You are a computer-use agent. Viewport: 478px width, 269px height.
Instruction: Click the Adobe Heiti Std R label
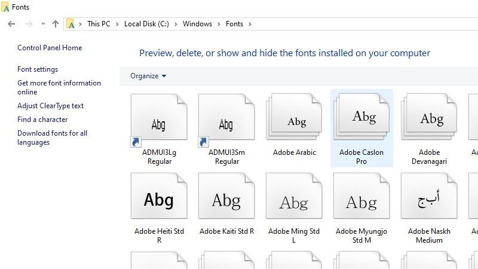coord(159,236)
